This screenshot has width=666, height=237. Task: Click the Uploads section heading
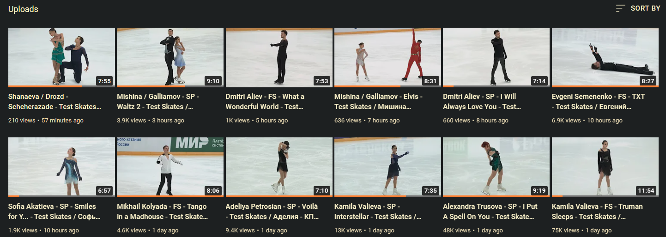click(x=23, y=9)
